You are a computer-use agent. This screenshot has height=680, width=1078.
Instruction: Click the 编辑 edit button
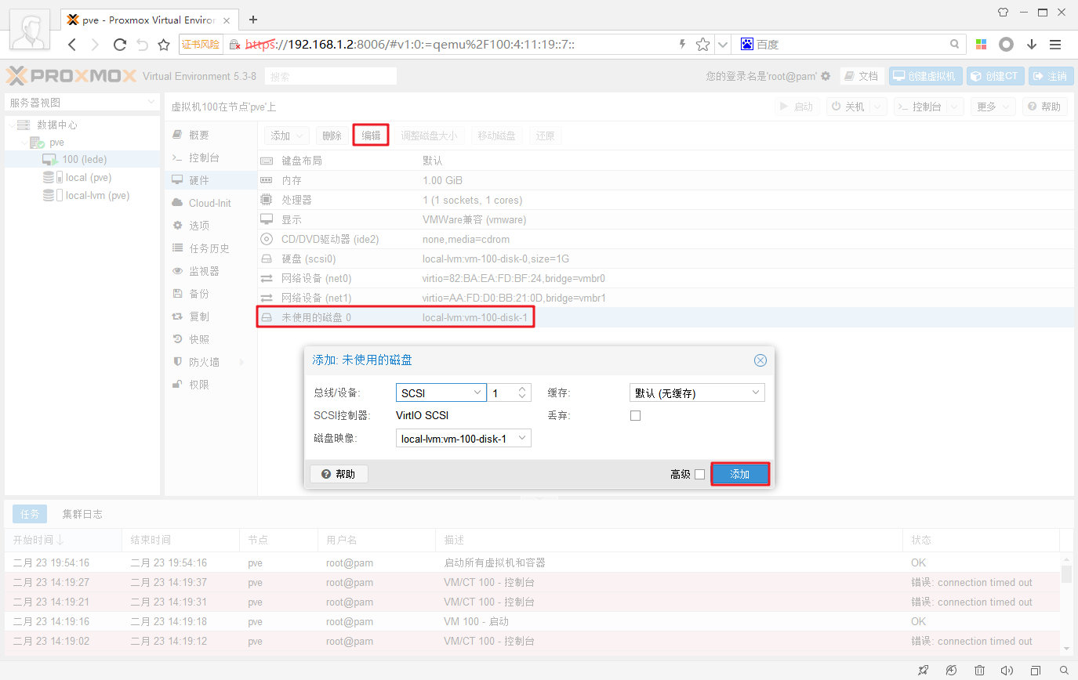coord(371,136)
